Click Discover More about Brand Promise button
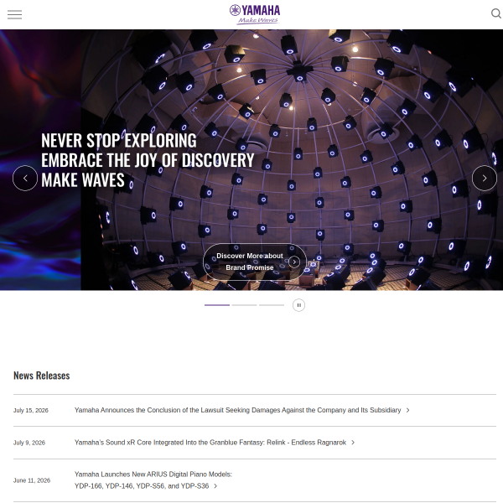This screenshot has height=503, width=503. click(255, 262)
